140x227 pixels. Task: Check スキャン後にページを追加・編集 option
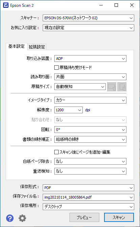[56, 152]
